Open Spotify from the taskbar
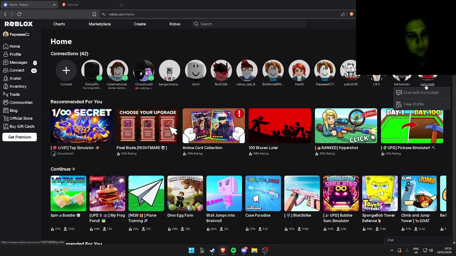Image resolution: width=456 pixels, height=256 pixels. point(233,250)
